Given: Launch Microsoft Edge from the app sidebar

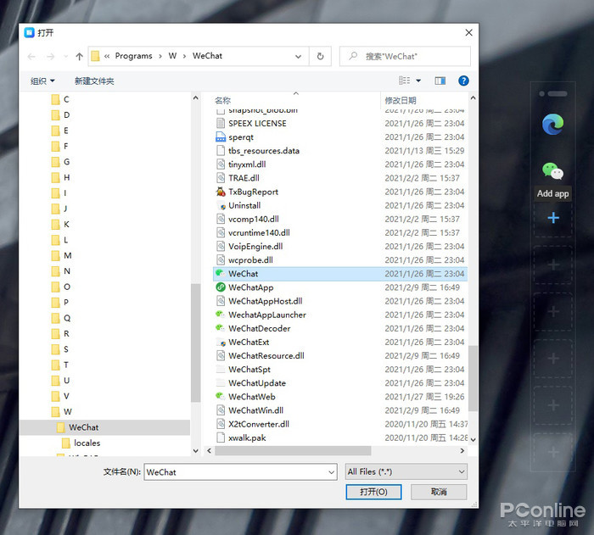Looking at the screenshot, I should pyautogui.click(x=552, y=124).
